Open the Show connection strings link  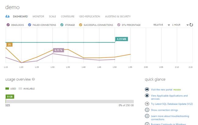pyautogui.click(x=164, y=110)
